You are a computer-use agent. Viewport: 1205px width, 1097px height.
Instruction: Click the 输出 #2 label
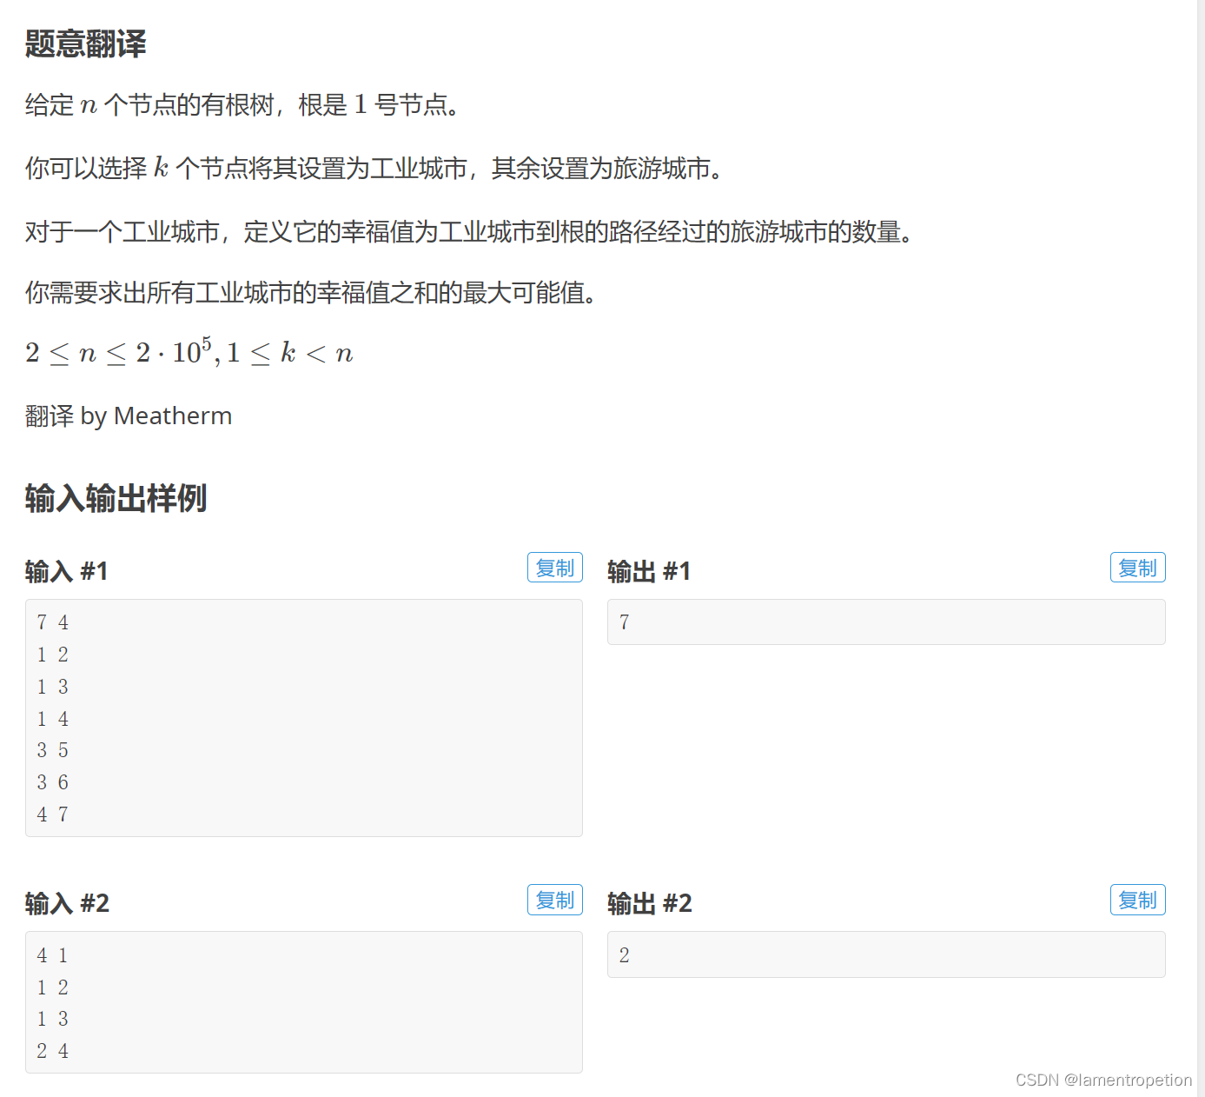point(649,904)
